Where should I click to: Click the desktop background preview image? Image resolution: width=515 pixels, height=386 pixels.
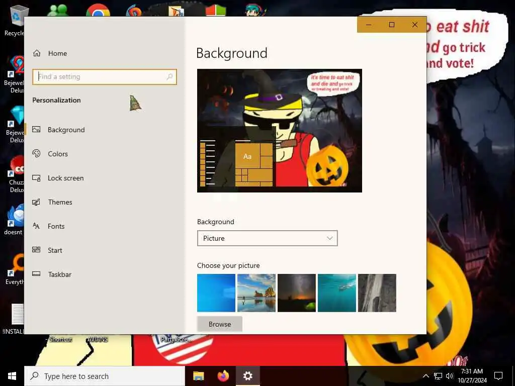pos(280,131)
